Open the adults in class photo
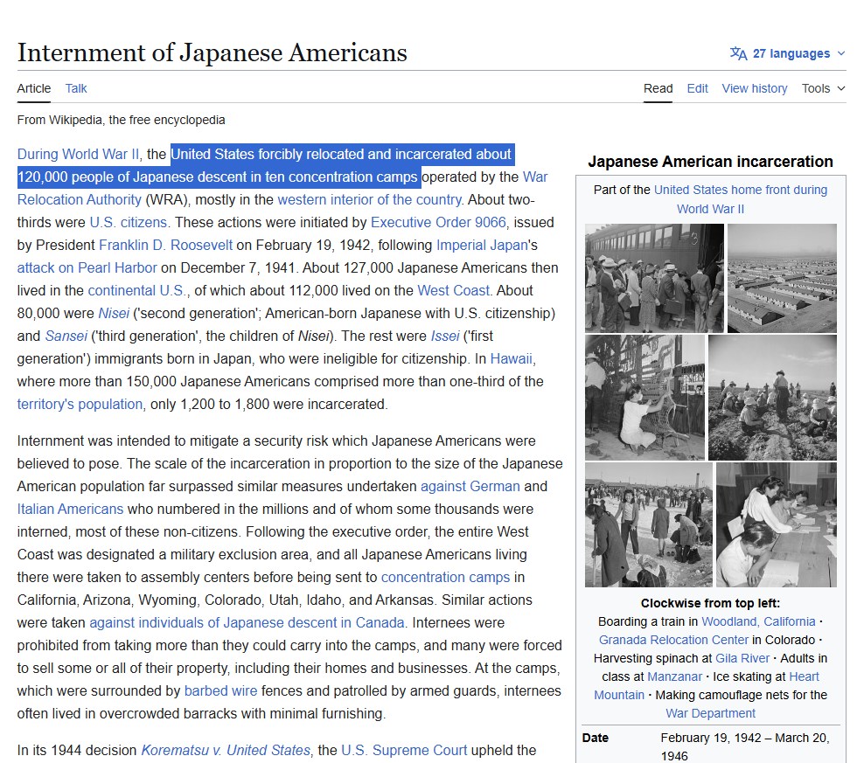 tap(777, 524)
